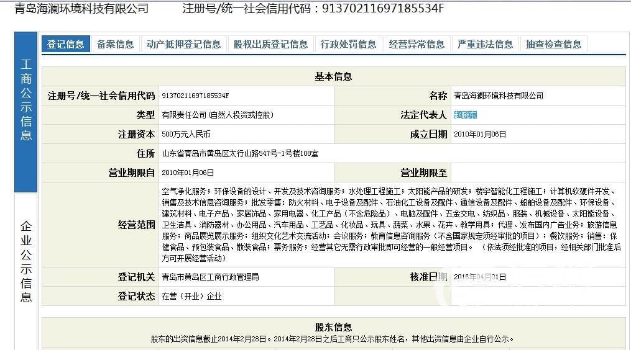View the 行政处罚信息 tab

click(349, 44)
